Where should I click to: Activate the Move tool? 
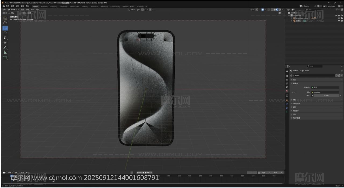(x=5, y=28)
